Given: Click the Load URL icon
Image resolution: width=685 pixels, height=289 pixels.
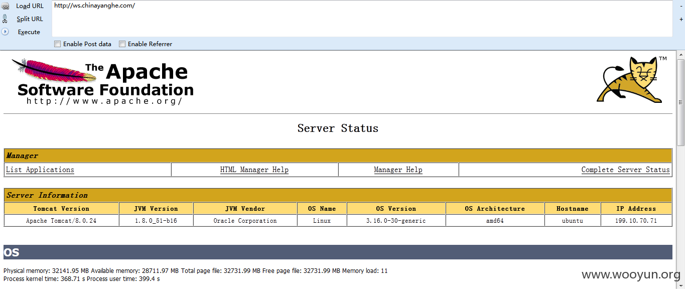Looking at the screenshot, I should (x=5, y=6).
